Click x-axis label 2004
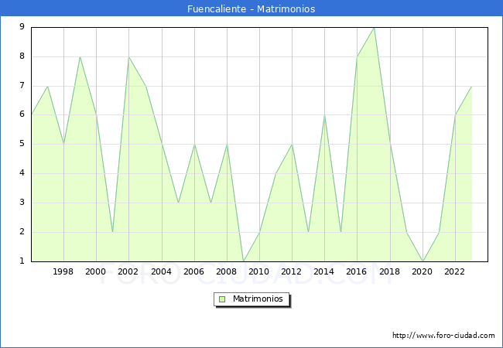 pyautogui.click(x=162, y=271)
